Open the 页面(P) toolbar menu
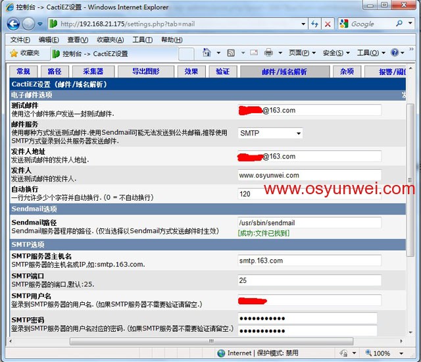Screen dimensions: 421x362 coord(302,53)
